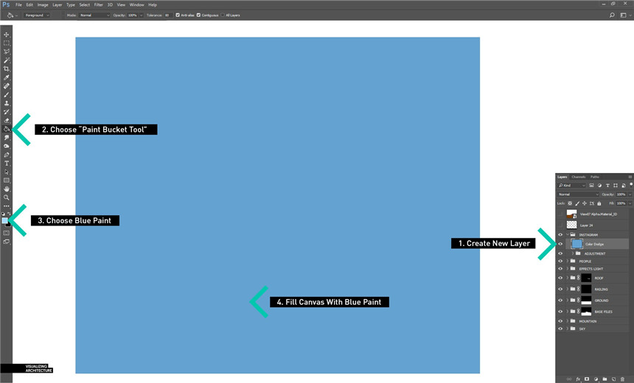Expand the MOUNTAIN layer group
This screenshot has height=383, width=634.
(567, 321)
